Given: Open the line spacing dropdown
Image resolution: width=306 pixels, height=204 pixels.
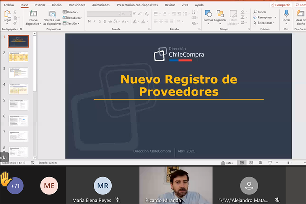Looking at the screenshot, I should tap(186, 14).
